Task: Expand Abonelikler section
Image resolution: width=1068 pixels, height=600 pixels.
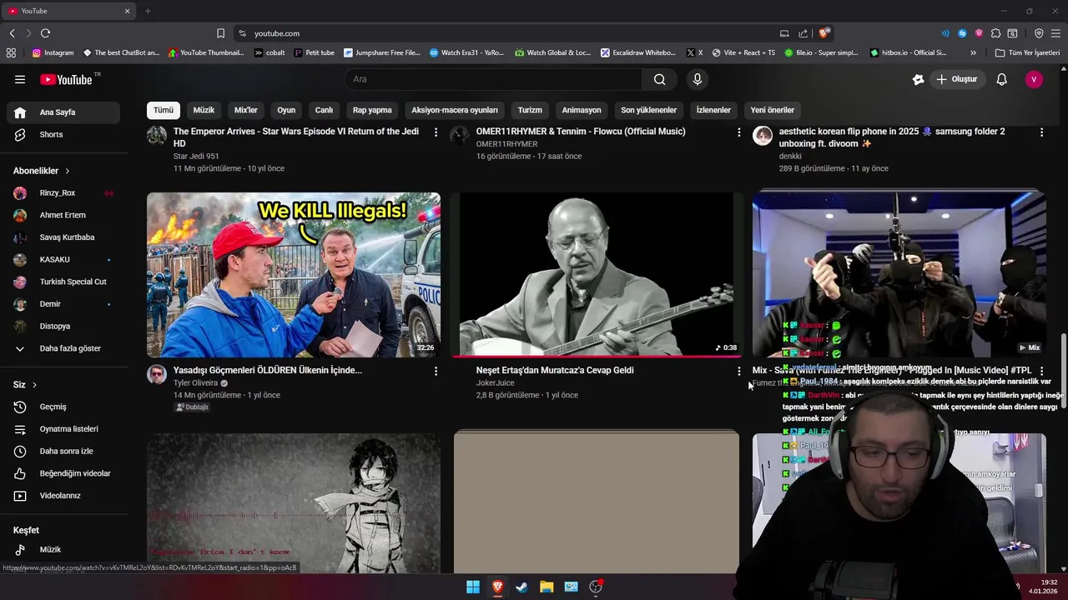Action: pos(42,171)
